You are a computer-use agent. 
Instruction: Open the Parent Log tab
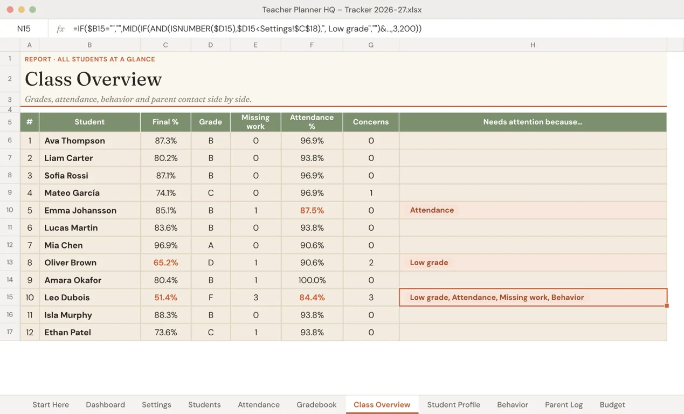(564, 404)
